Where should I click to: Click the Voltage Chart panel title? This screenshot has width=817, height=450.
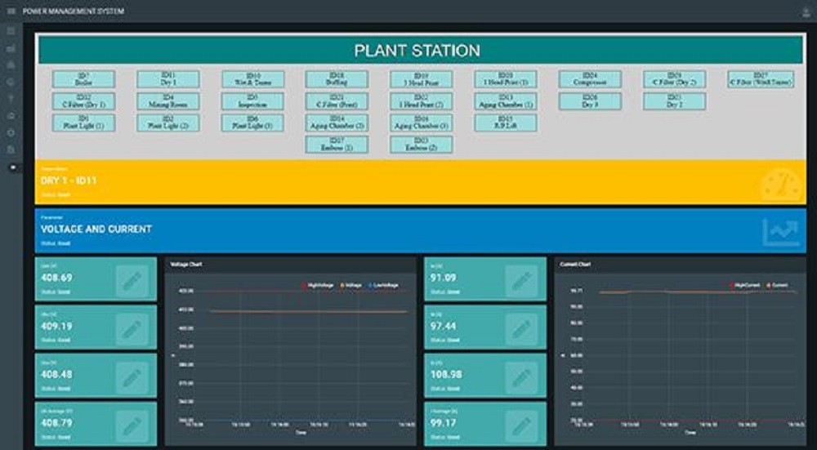coord(186,264)
